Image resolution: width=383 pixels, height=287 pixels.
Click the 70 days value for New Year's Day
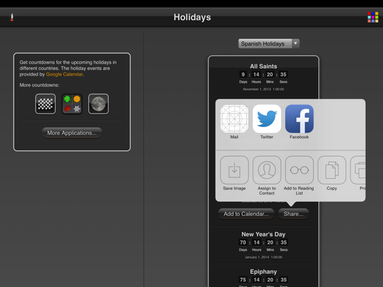point(243,243)
